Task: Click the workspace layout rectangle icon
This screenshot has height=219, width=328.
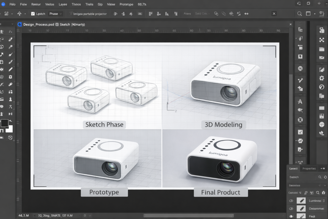Action: [308, 14]
